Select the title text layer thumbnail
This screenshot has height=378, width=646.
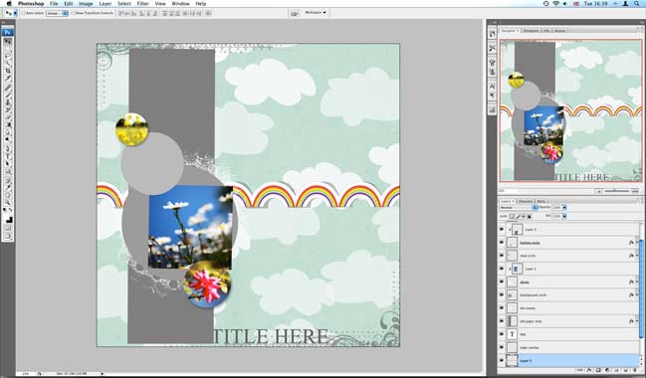512,334
